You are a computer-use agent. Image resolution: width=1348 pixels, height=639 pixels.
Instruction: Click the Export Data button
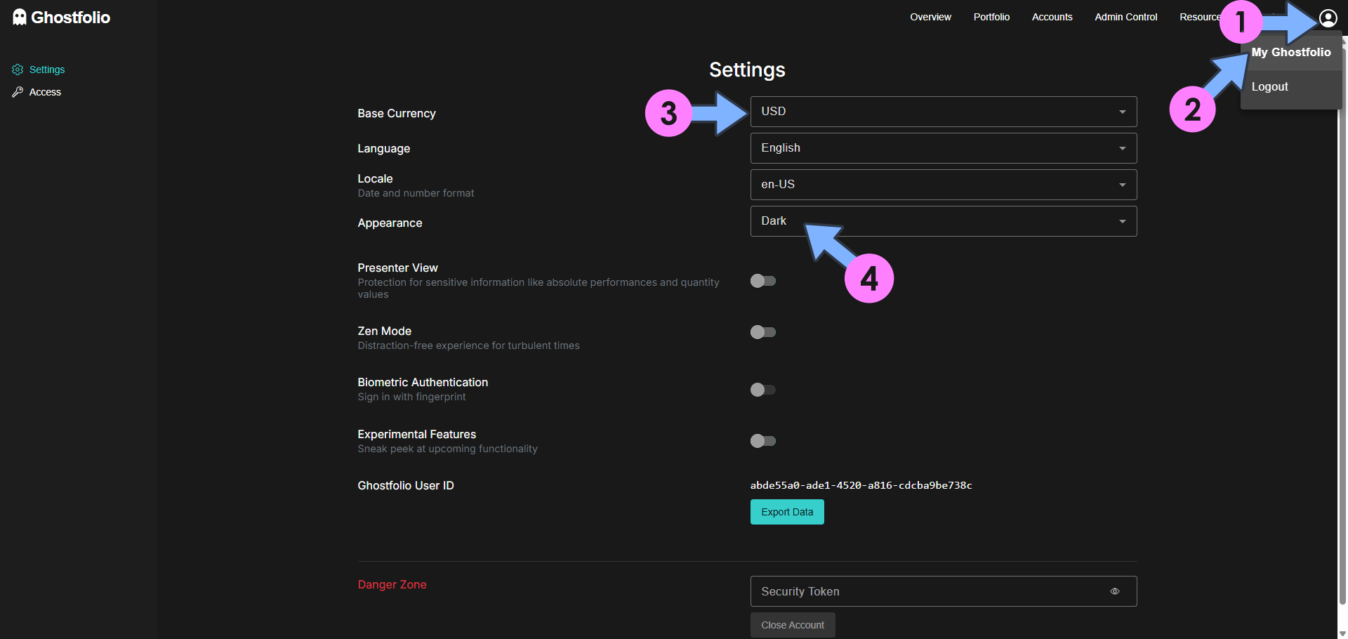pyautogui.click(x=787, y=512)
